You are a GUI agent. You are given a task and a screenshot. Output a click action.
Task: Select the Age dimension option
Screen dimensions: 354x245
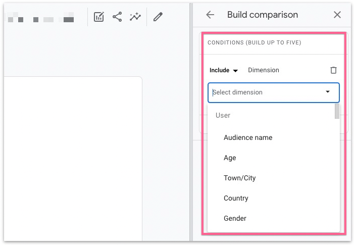pyautogui.click(x=230, y=158)
